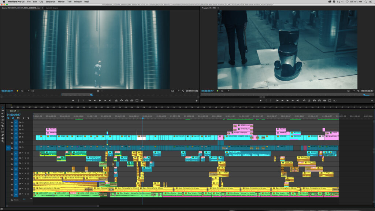Open the File menu
The image size is (375, 211).
[x=29, y=2]
